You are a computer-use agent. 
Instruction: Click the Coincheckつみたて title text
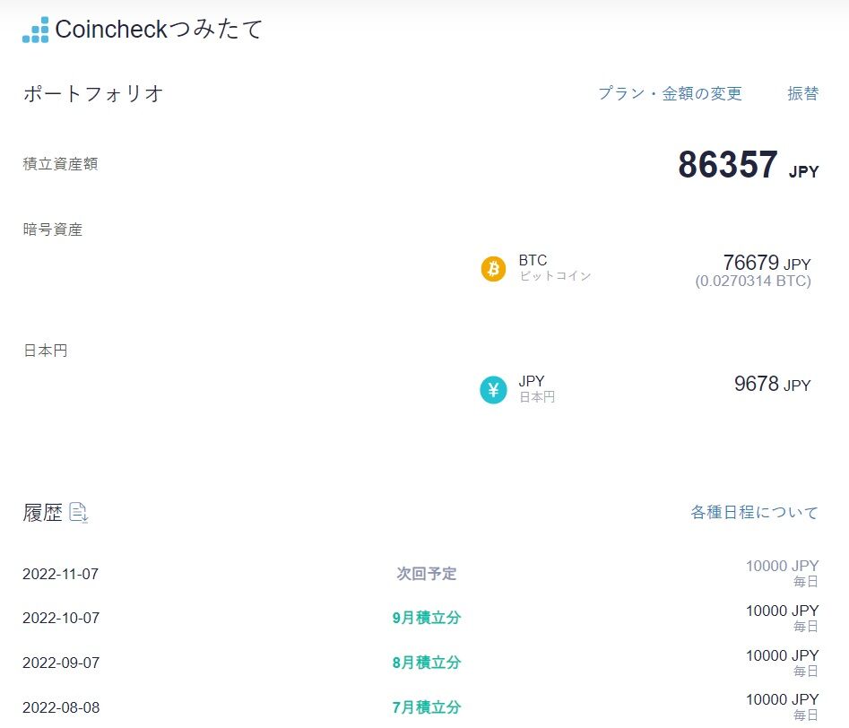(160, 29)
